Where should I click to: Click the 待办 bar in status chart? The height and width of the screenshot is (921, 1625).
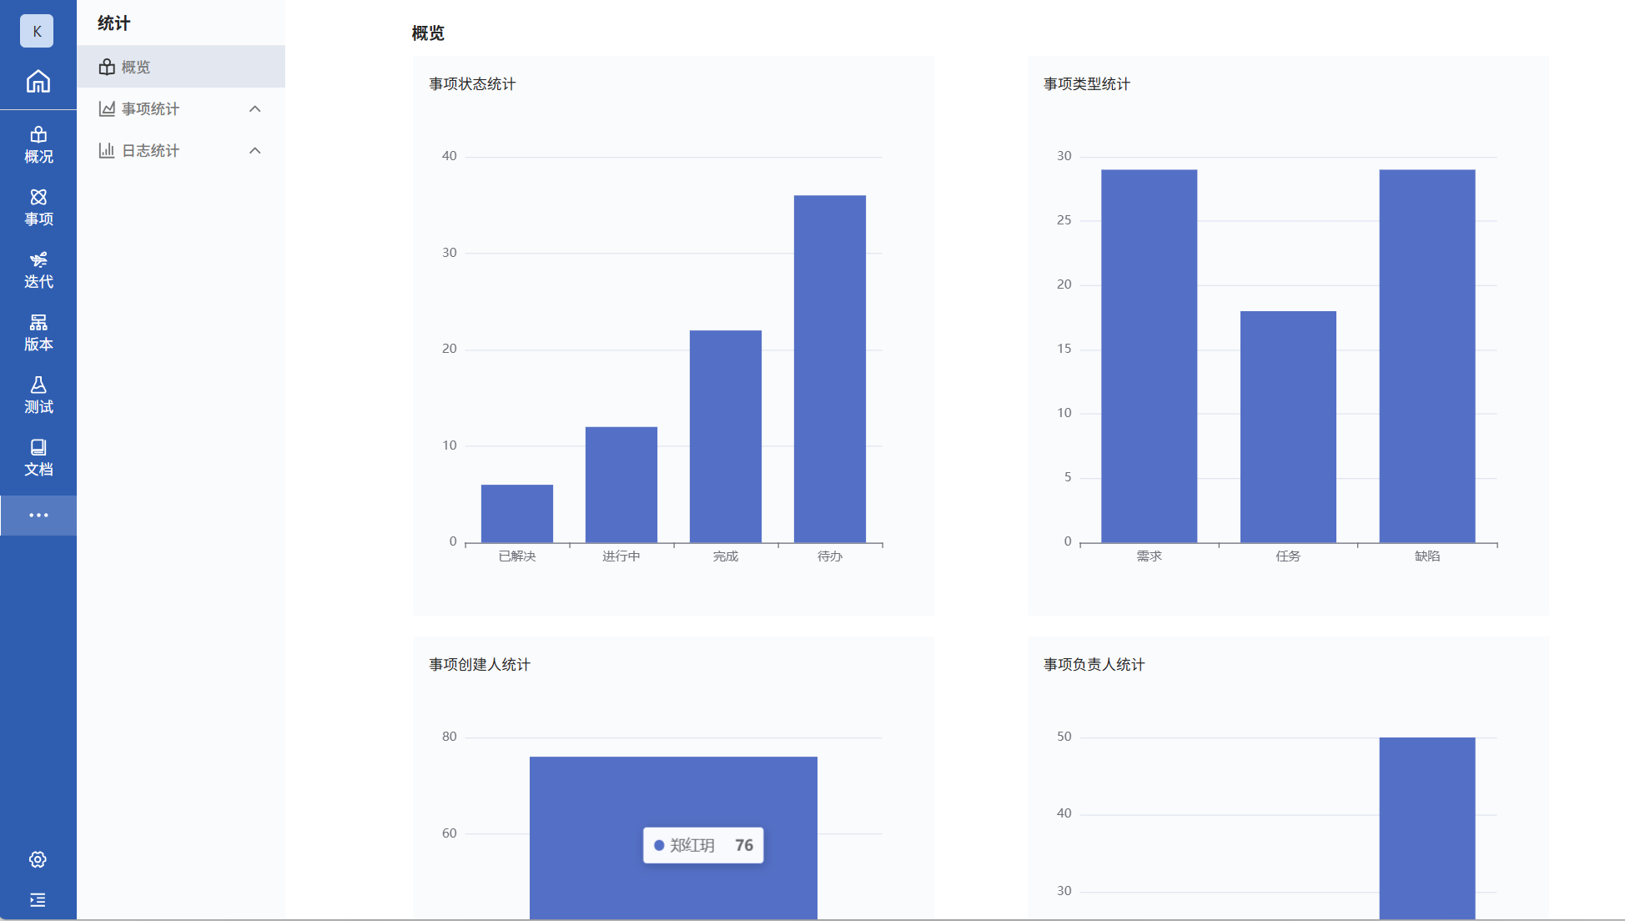pyautogui.click(x=829, y=369)
